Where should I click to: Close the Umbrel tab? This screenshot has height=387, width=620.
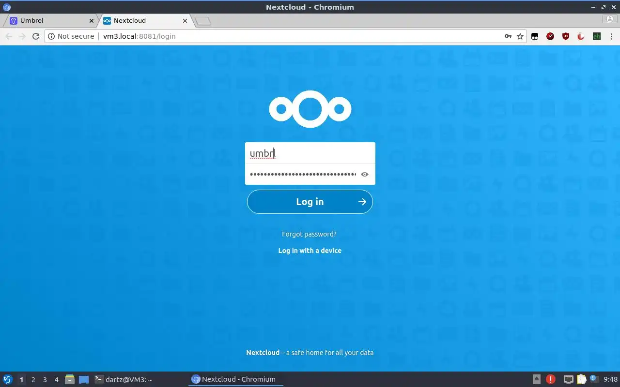pos(92,21)
